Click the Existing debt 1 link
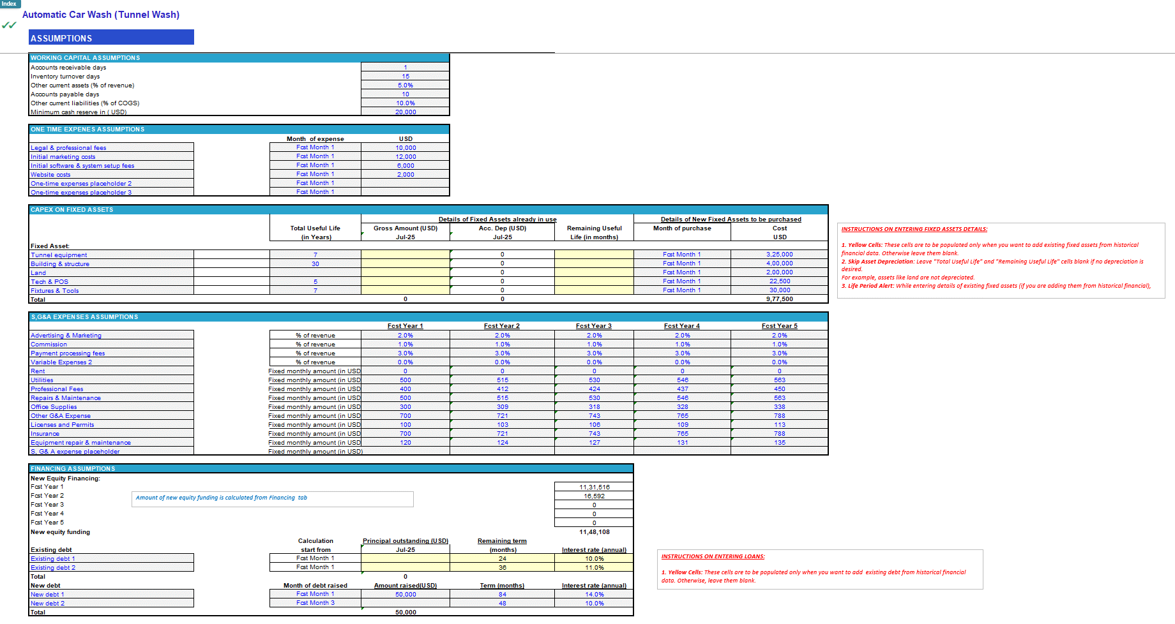The width and height of the screenshot is (1175, 624). 53,559
